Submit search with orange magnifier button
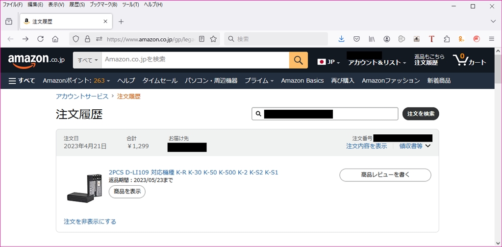 299,60
